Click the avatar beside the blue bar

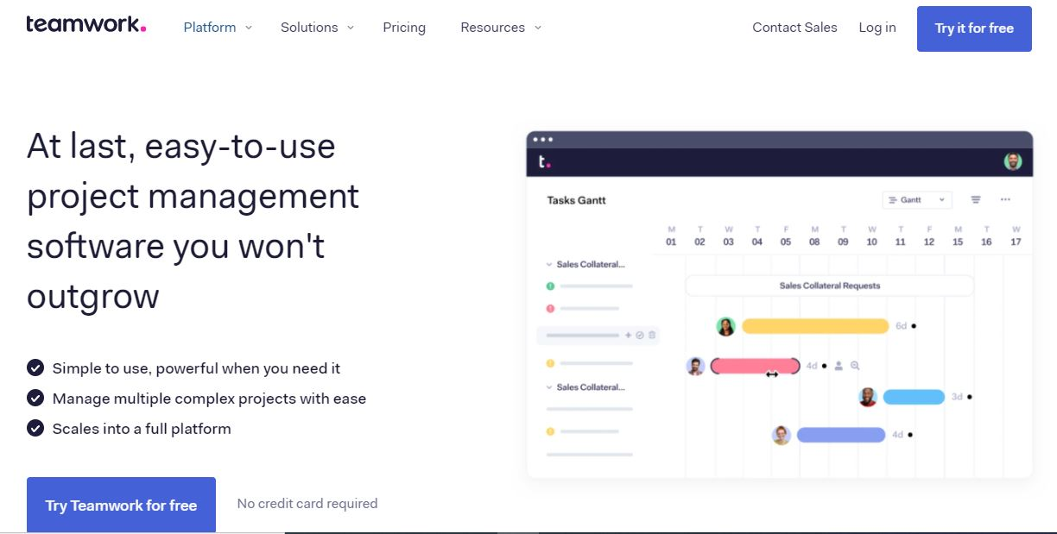869,397
